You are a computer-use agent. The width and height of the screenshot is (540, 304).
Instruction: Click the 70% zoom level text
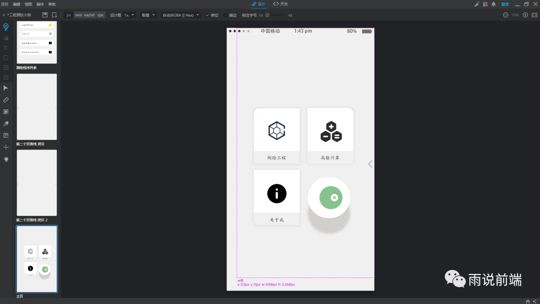(515, 15)
